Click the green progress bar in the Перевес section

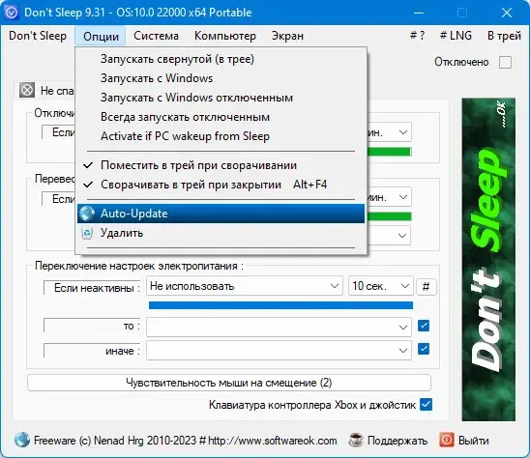[x=389, y=216]
